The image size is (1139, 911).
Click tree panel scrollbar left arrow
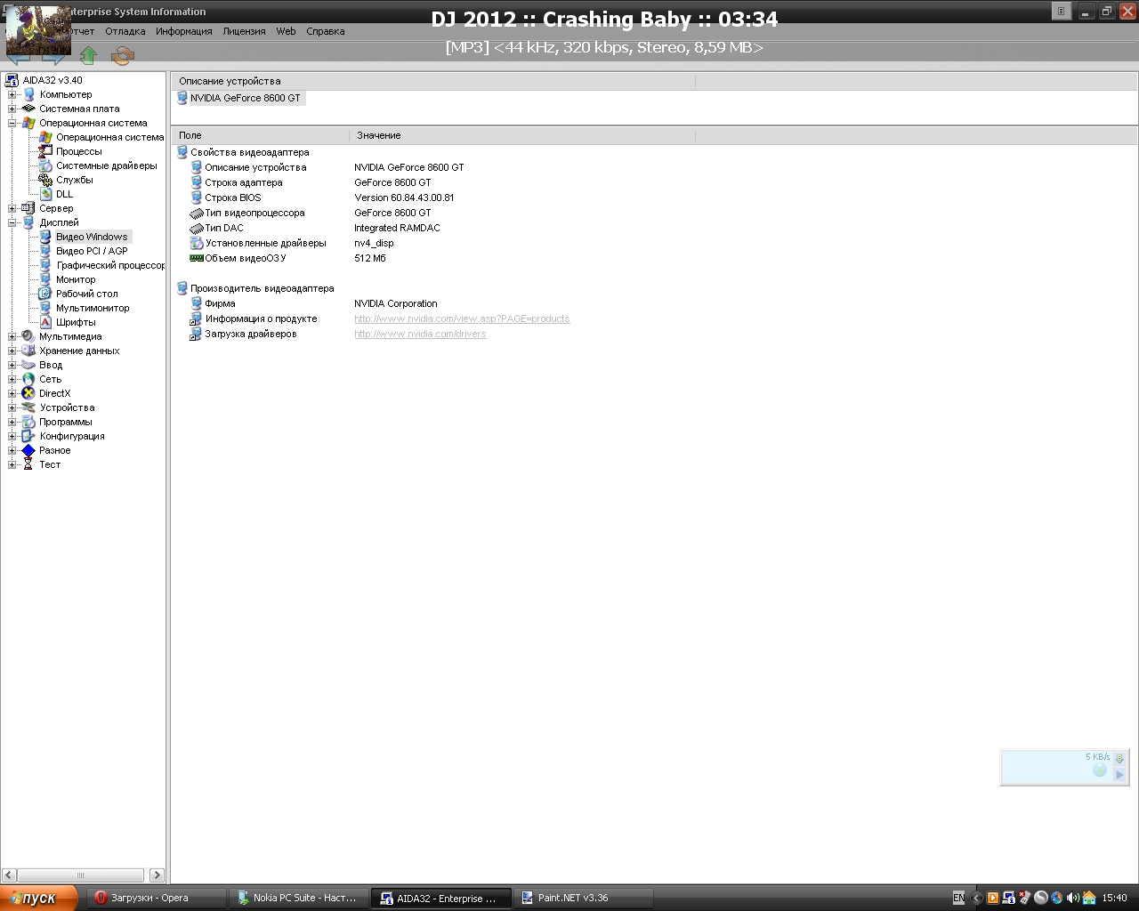coord(10,875)
